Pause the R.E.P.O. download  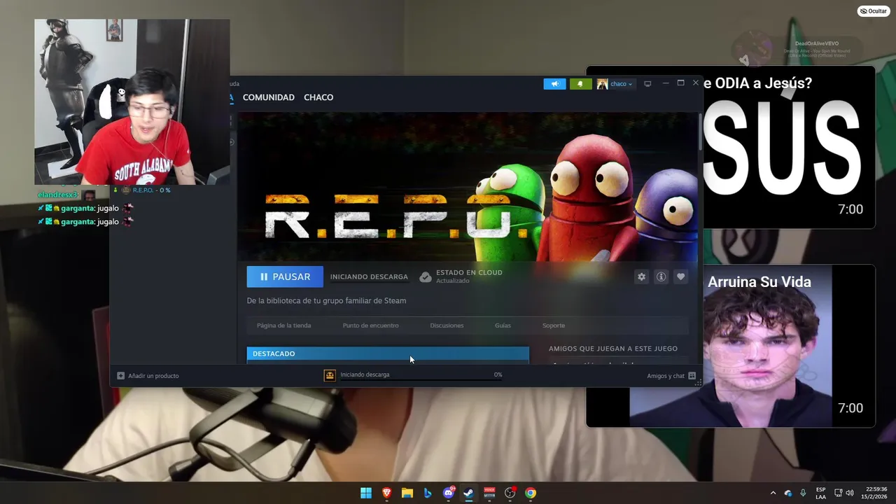point(285,276)
